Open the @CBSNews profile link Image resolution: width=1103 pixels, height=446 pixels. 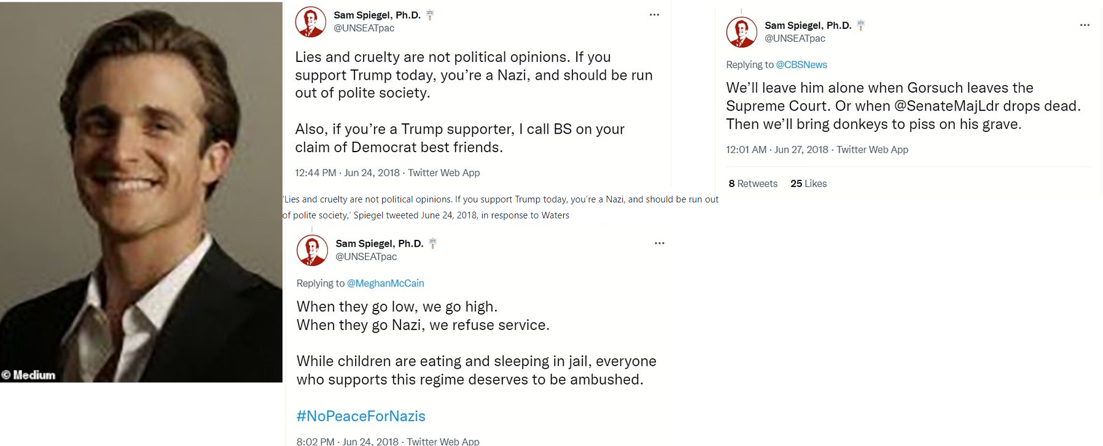point(801,65)
